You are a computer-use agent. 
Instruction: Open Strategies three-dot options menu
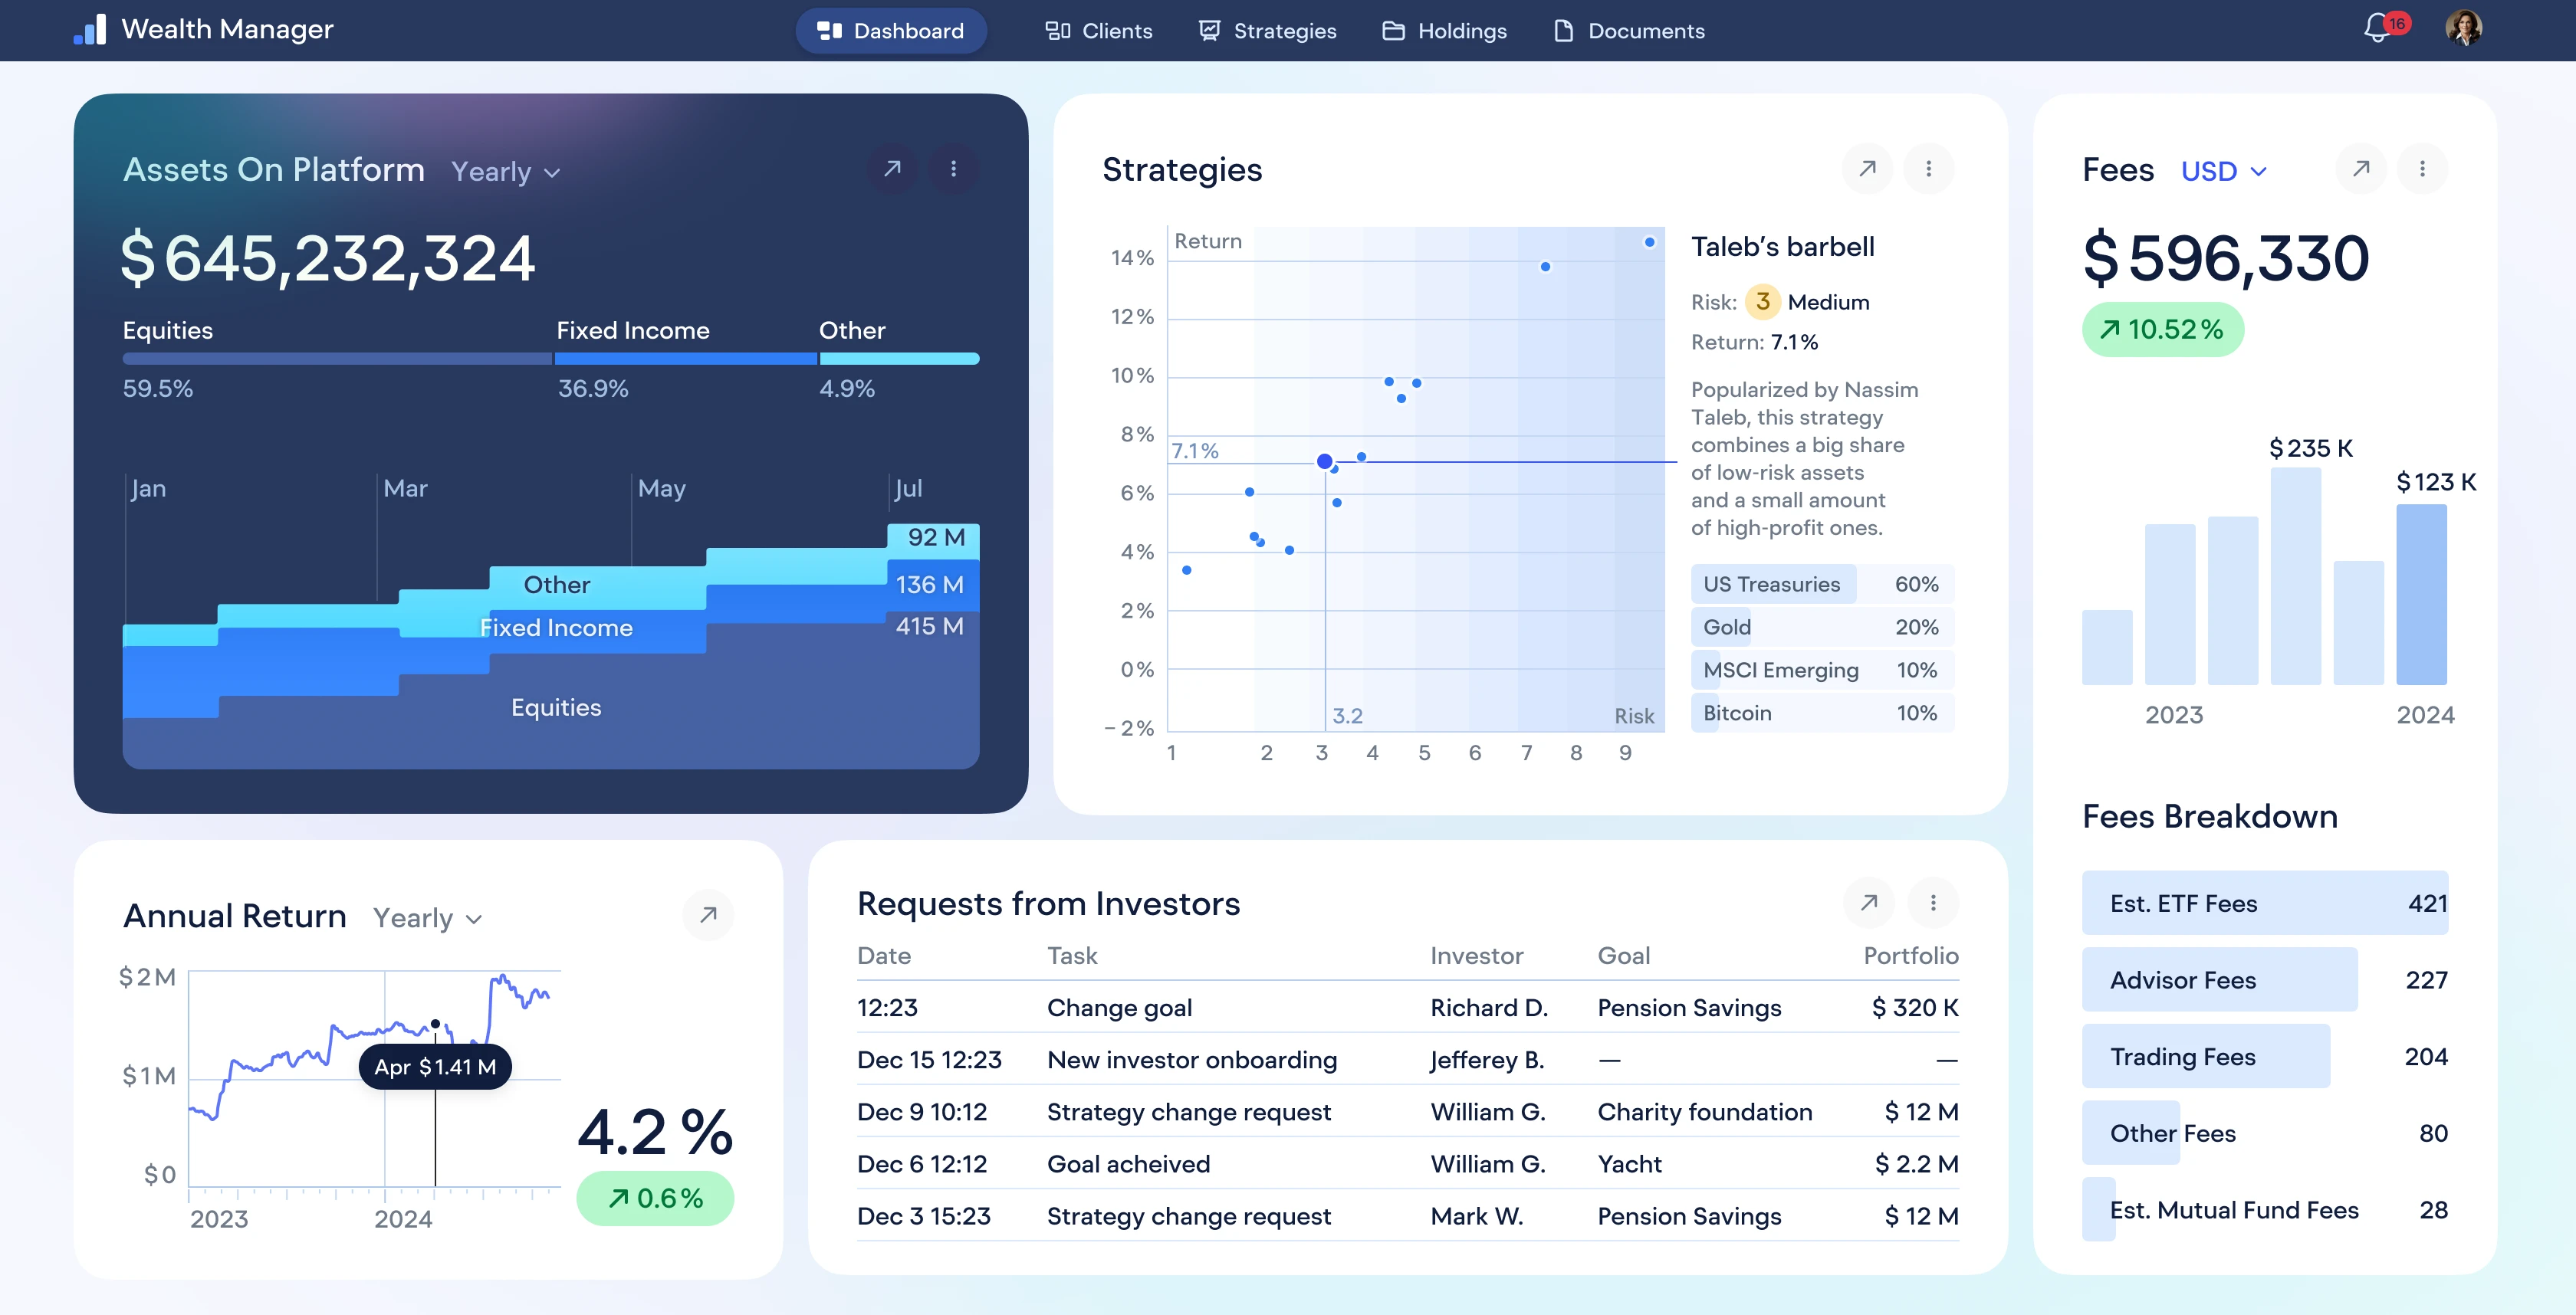point(1928,169)
